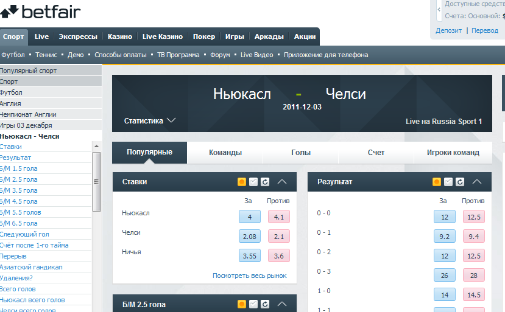This screenshot has width=505, height=312.
Task: Open the Экспрессы tab
Action: point(78,36)
